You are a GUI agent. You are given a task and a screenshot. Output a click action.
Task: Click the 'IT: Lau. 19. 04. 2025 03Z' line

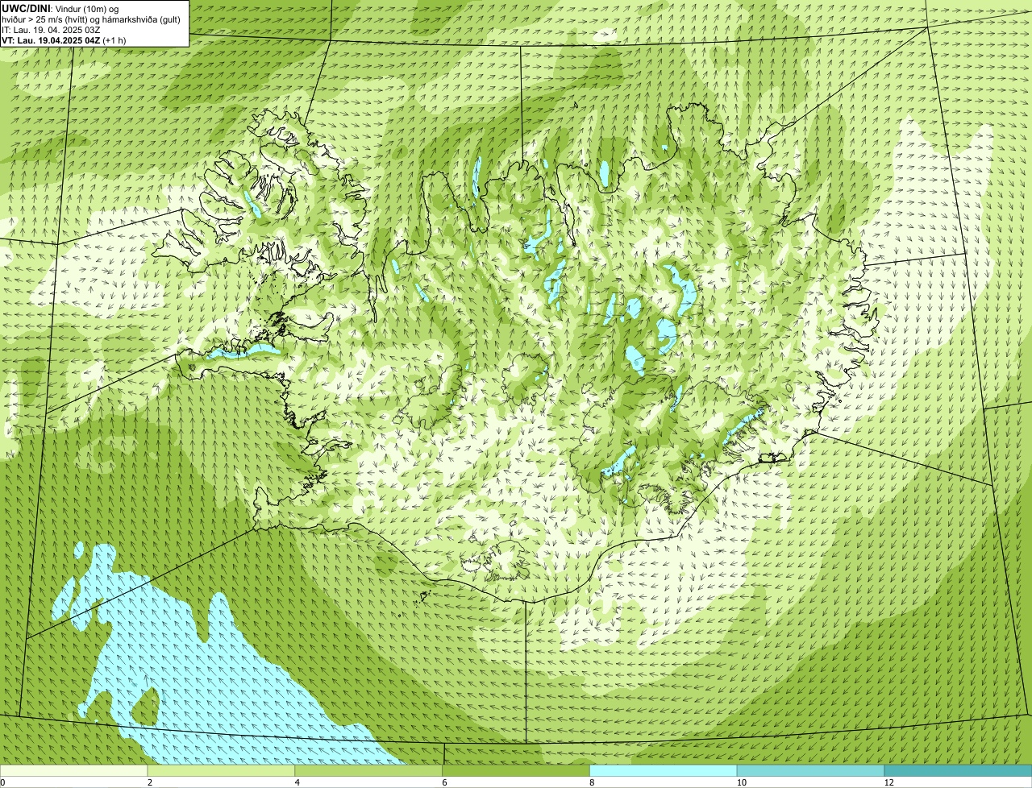[51, 29]
